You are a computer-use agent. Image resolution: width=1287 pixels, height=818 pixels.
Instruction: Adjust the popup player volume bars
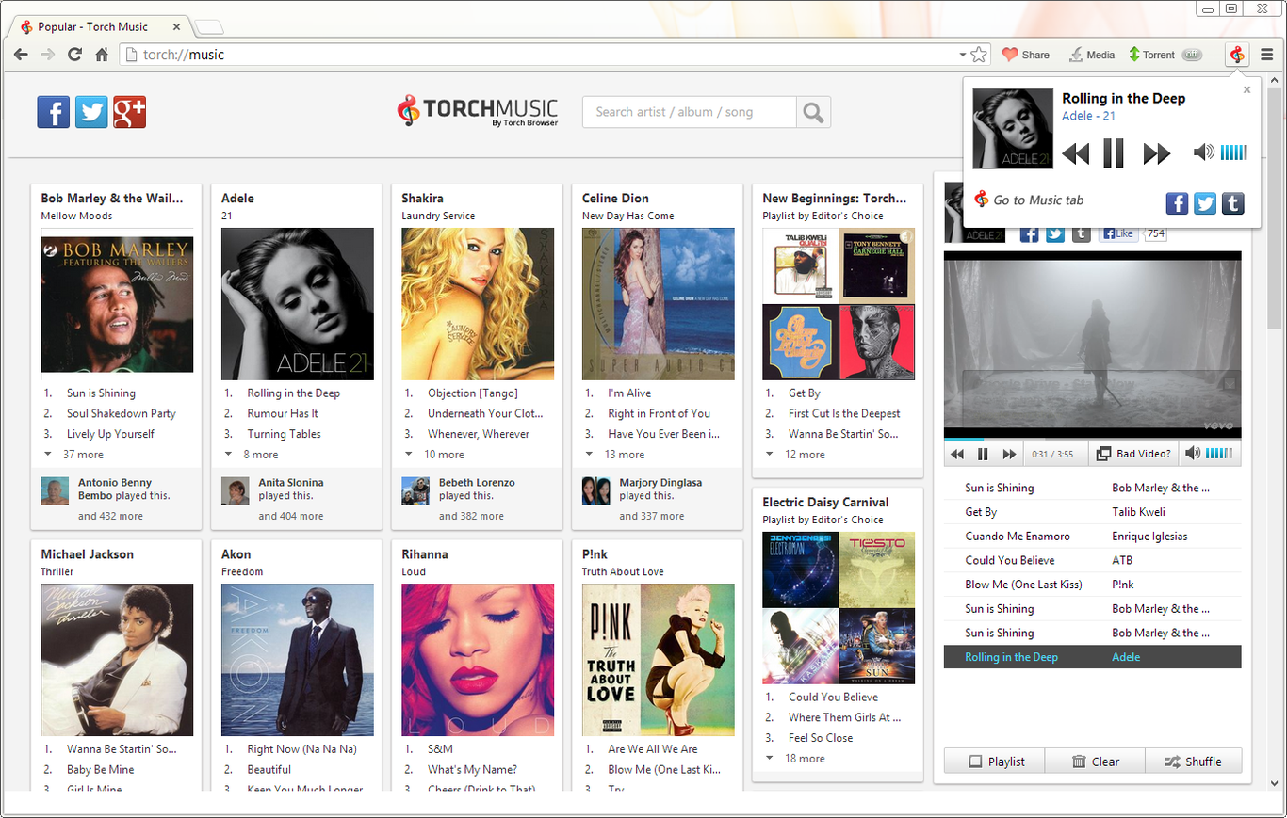point(1233,152)
